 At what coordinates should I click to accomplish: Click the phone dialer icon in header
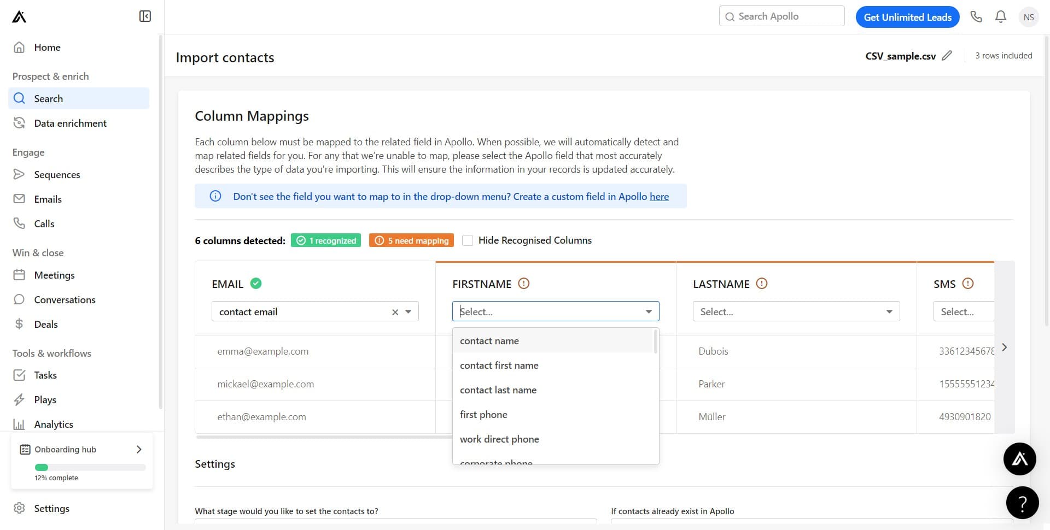(976, 17)
